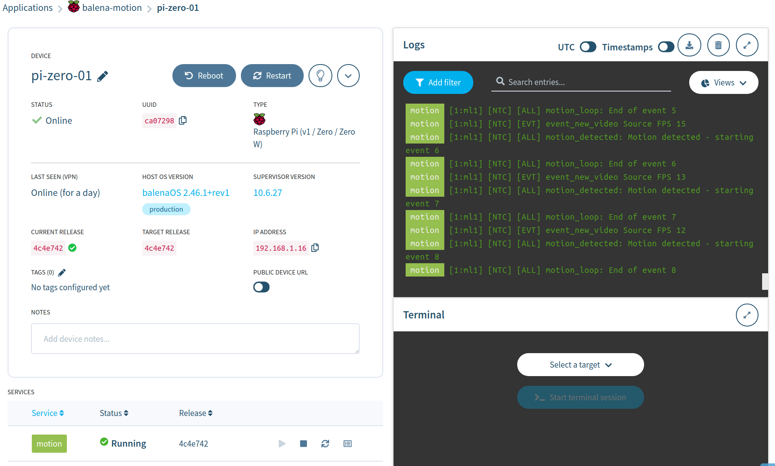Download logs using the download icon
This screenshot has width=775, height=466.
click(x=689, y=45)
